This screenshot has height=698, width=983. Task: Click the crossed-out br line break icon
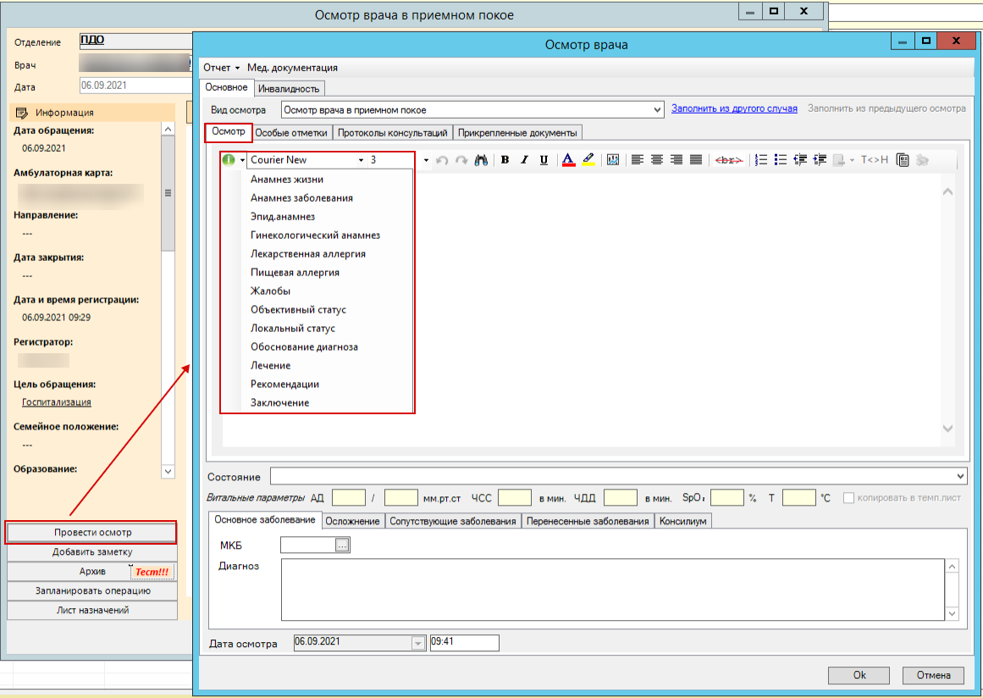point(728,161)
